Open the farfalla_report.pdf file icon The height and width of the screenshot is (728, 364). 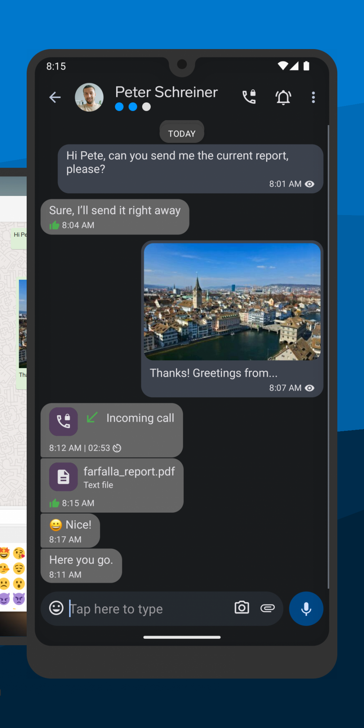[x=63, y=477]
